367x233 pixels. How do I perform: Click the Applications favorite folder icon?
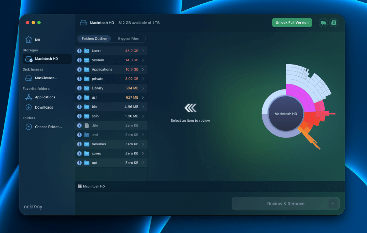point(29,97)
